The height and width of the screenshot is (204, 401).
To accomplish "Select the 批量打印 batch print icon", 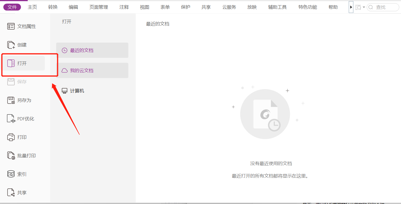I will [11, 156].
